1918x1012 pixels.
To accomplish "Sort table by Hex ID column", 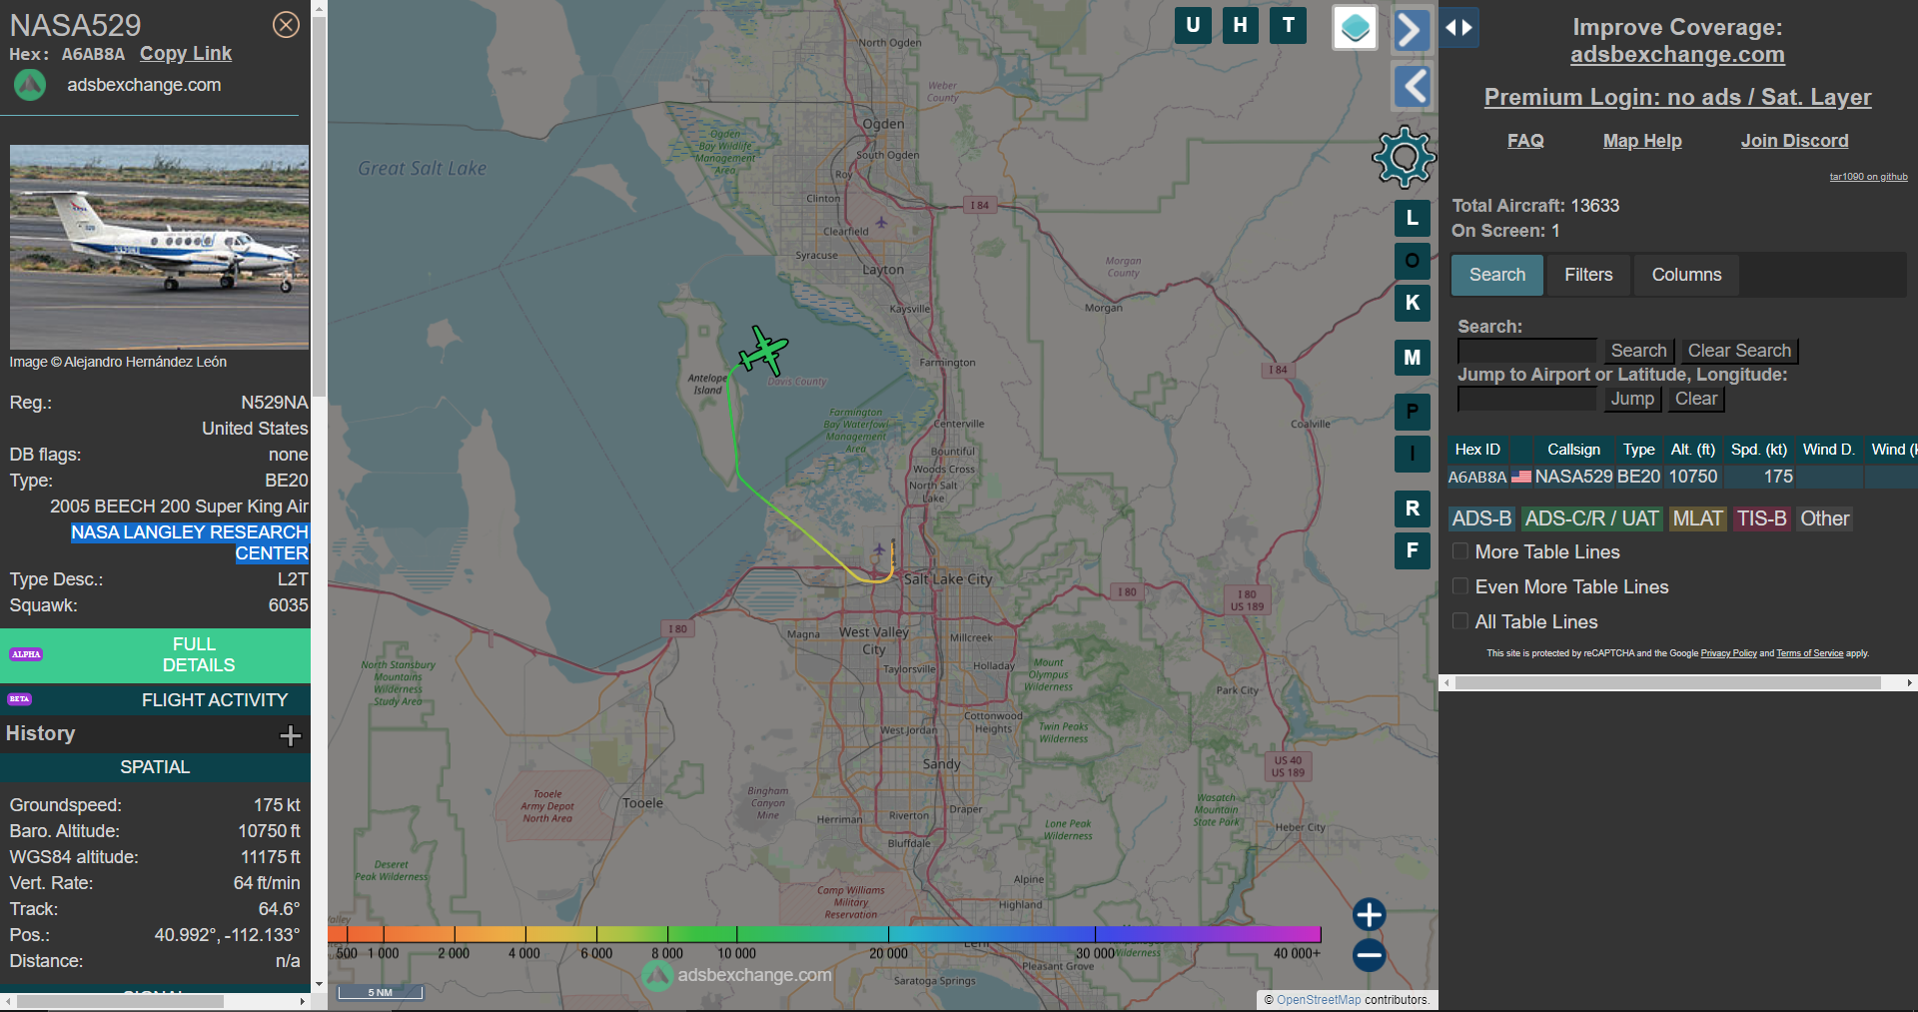I will [1477, 450].
